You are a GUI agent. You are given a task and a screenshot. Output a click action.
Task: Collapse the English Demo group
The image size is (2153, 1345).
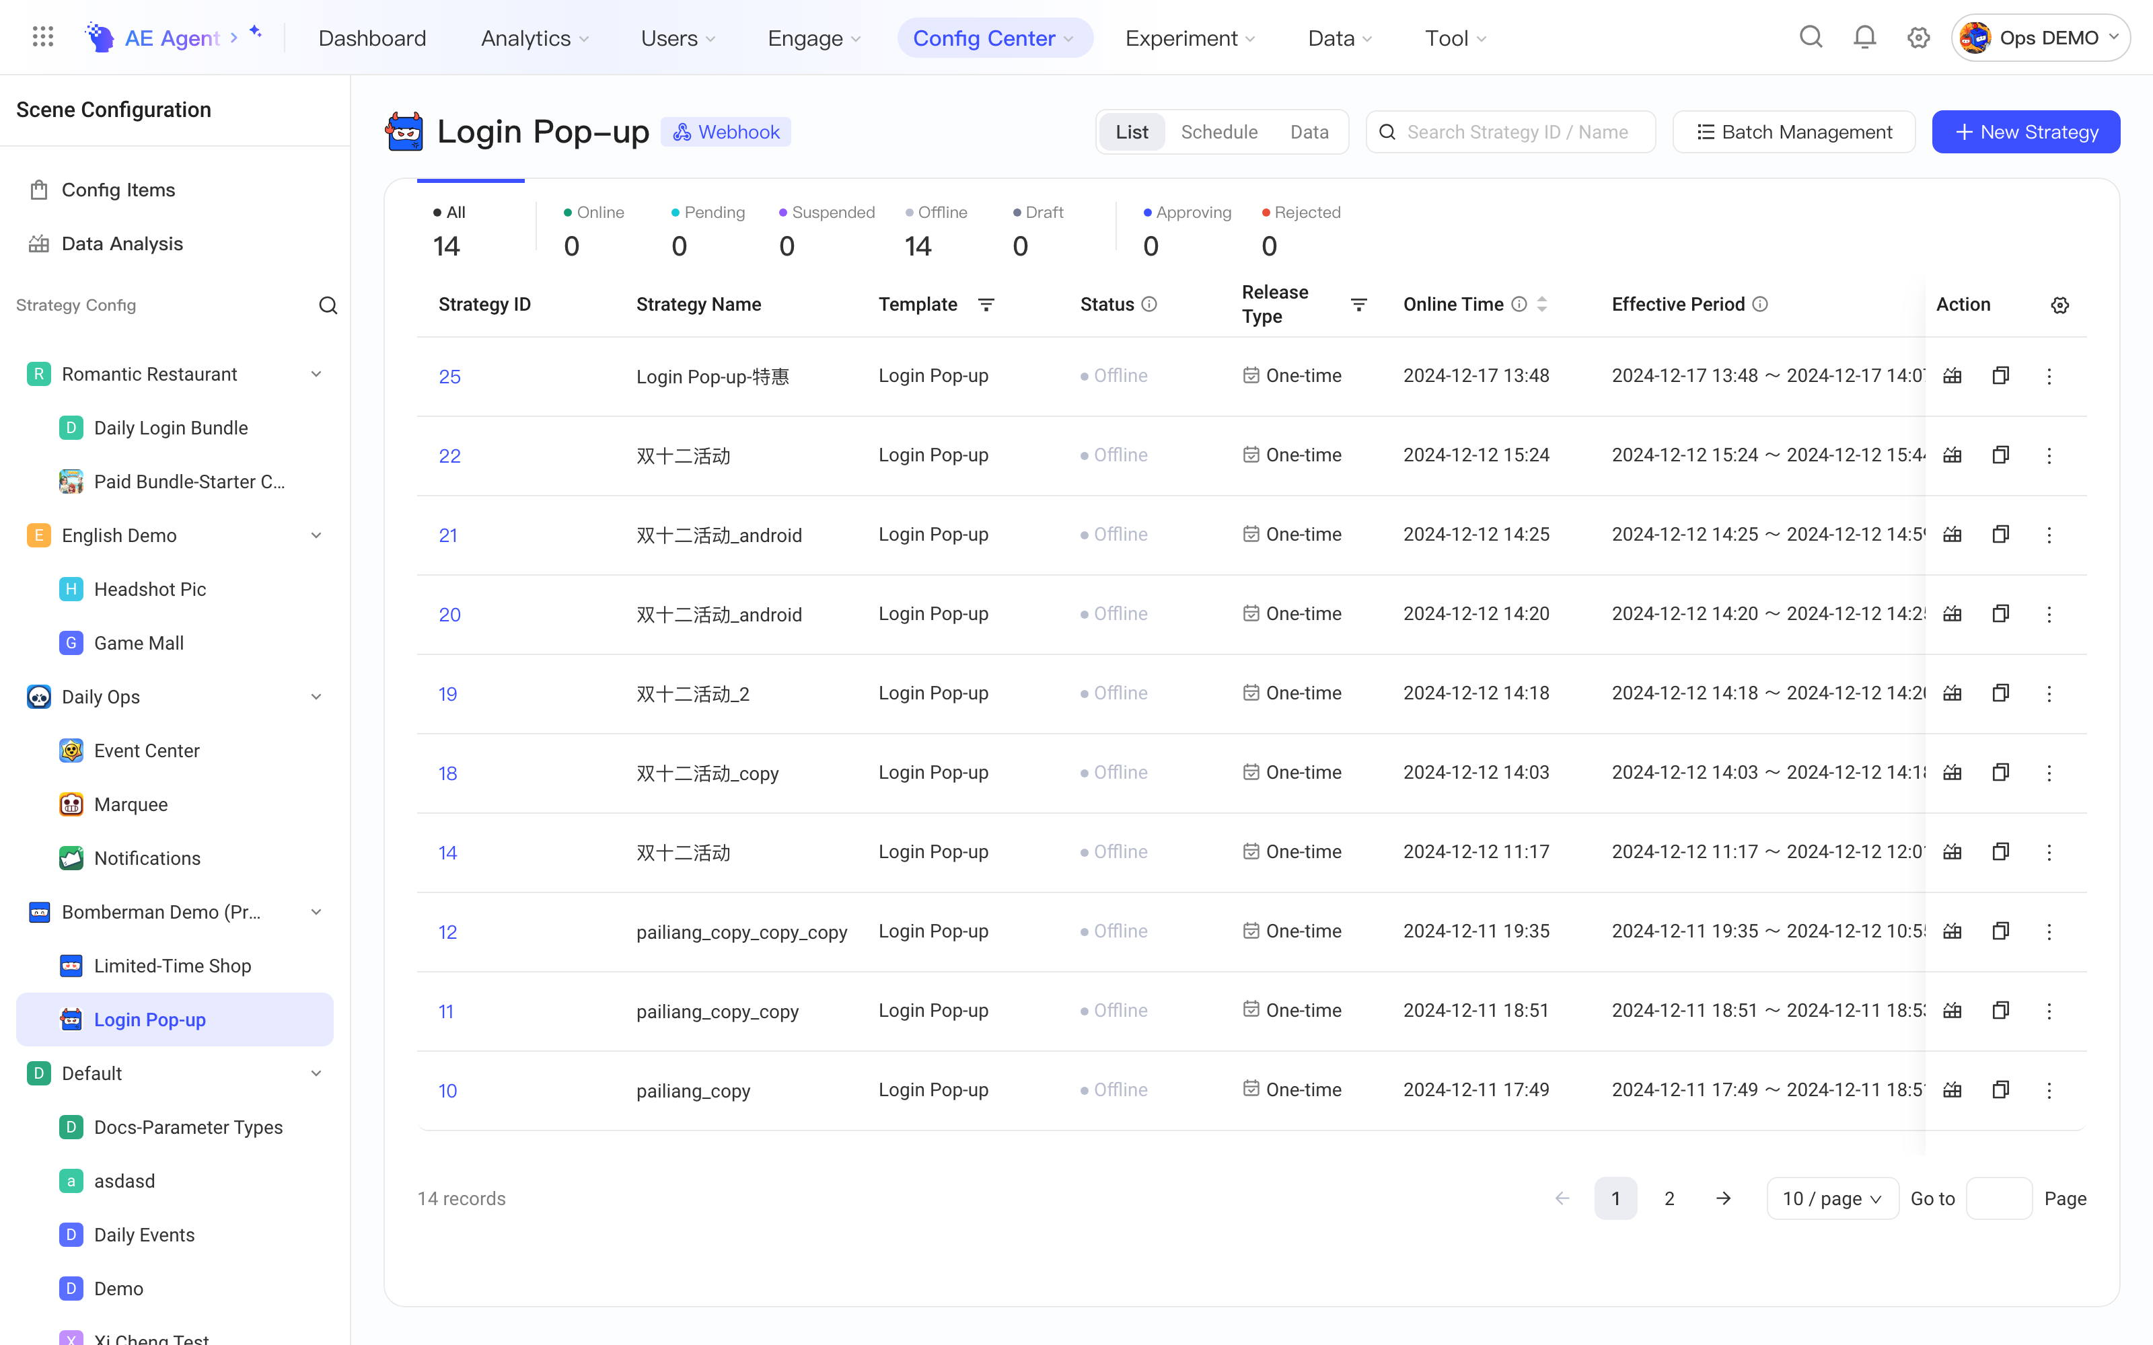[x=316, y=535]
